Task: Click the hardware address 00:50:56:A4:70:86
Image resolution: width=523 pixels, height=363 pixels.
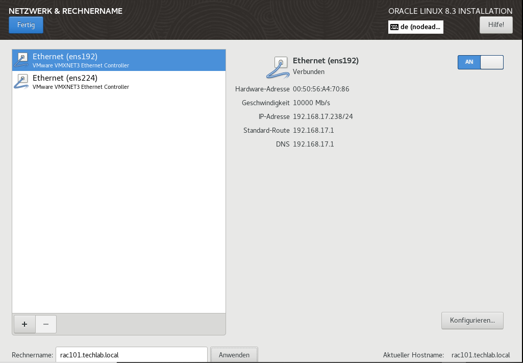Action: tap(321, 89)
